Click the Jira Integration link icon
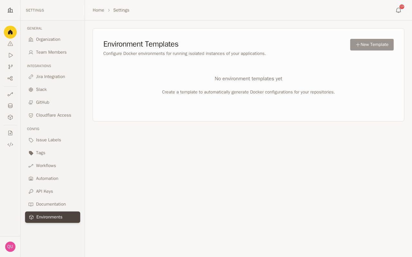This screenshot has height=257, width=412. click(x=31, y=77)
